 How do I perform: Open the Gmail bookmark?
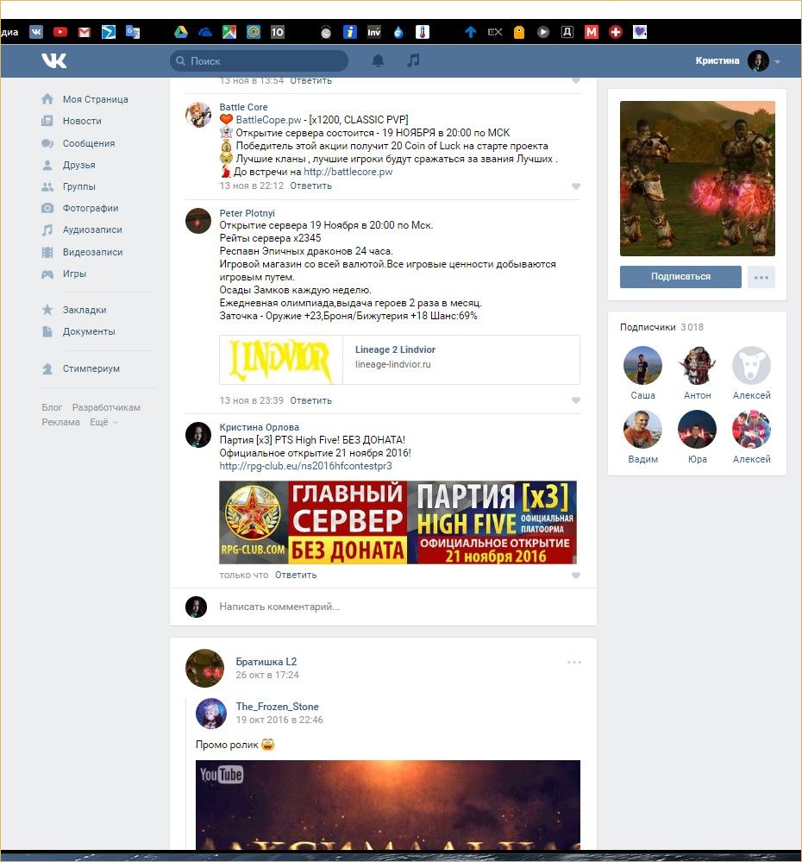pyautogui.click(x=84, y=32)
